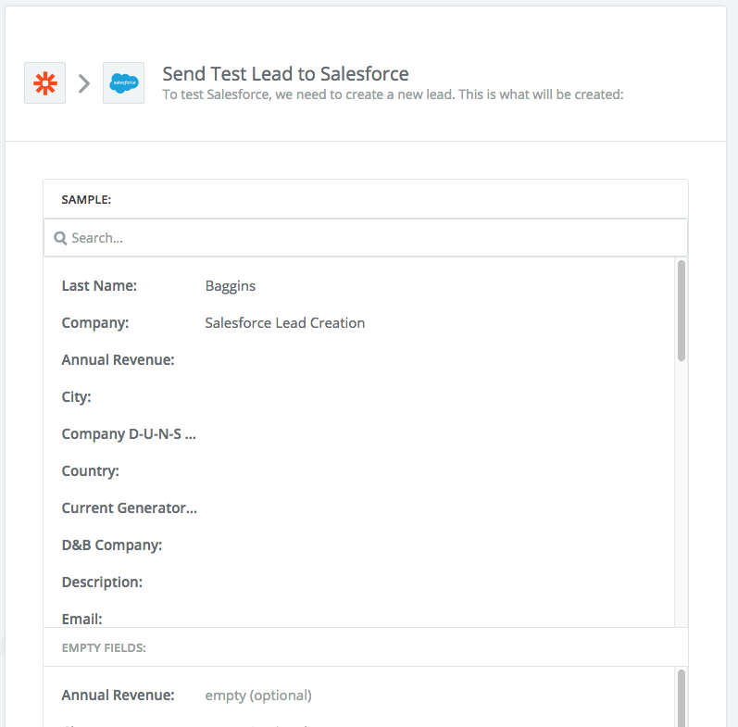Click the 'Current Generator...' label
The width and height of the screenshot is (738, 727).
point(130,508)
